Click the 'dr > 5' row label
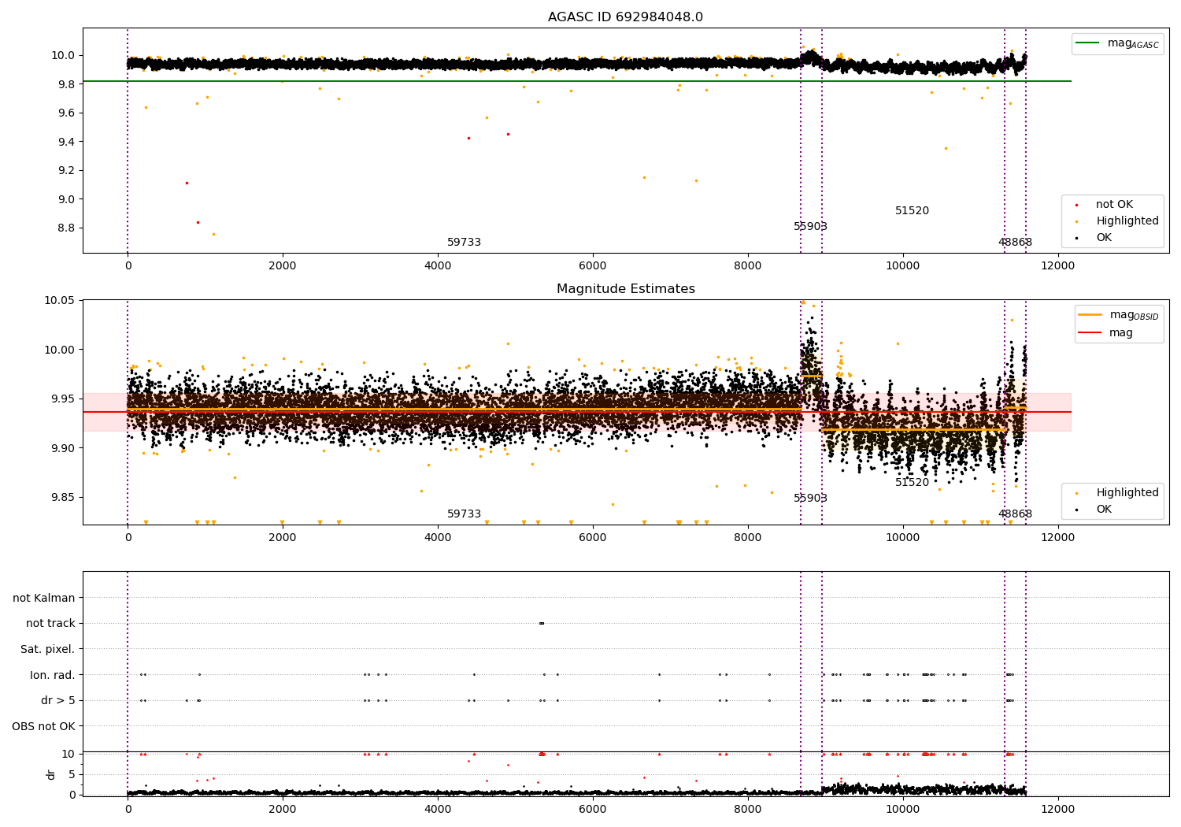 (x=58, y=701)
